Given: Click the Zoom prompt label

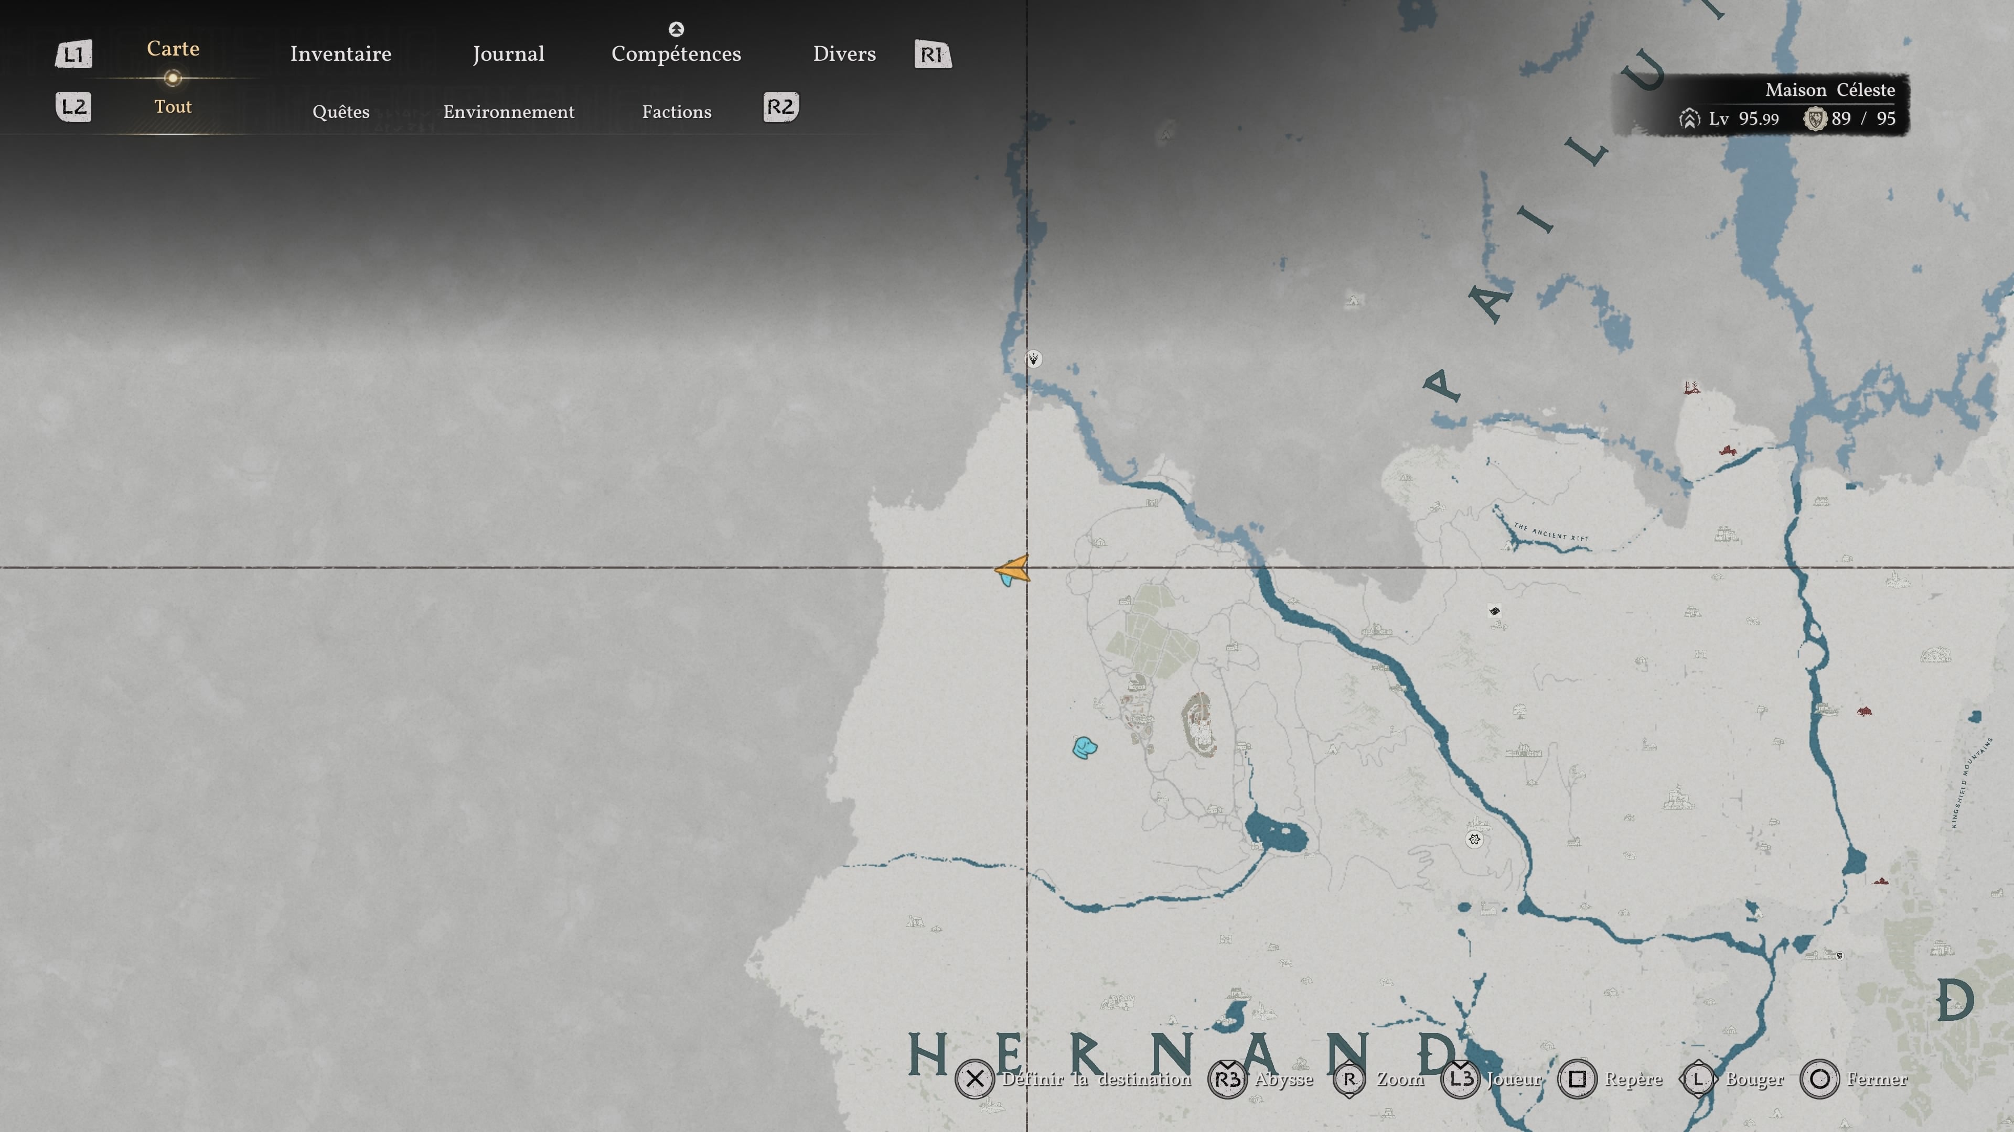Looking at the screenshot, I should click(x=1400, y=1079).
